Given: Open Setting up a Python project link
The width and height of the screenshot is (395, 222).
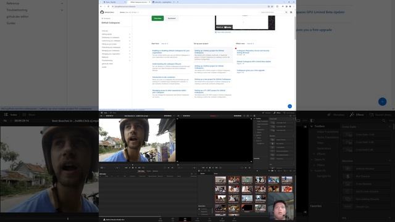Looking at the screenshot, I should coord(209,67).
